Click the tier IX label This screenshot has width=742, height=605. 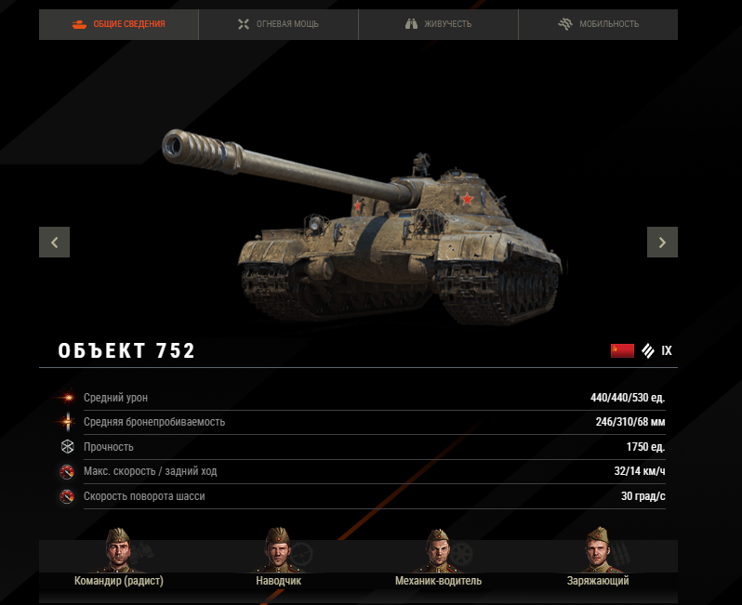(667, 350)
